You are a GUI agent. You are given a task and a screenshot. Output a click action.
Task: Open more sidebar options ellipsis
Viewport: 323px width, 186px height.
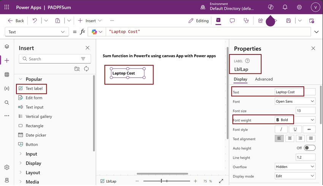pyautogui.click(x=7, y=116)
